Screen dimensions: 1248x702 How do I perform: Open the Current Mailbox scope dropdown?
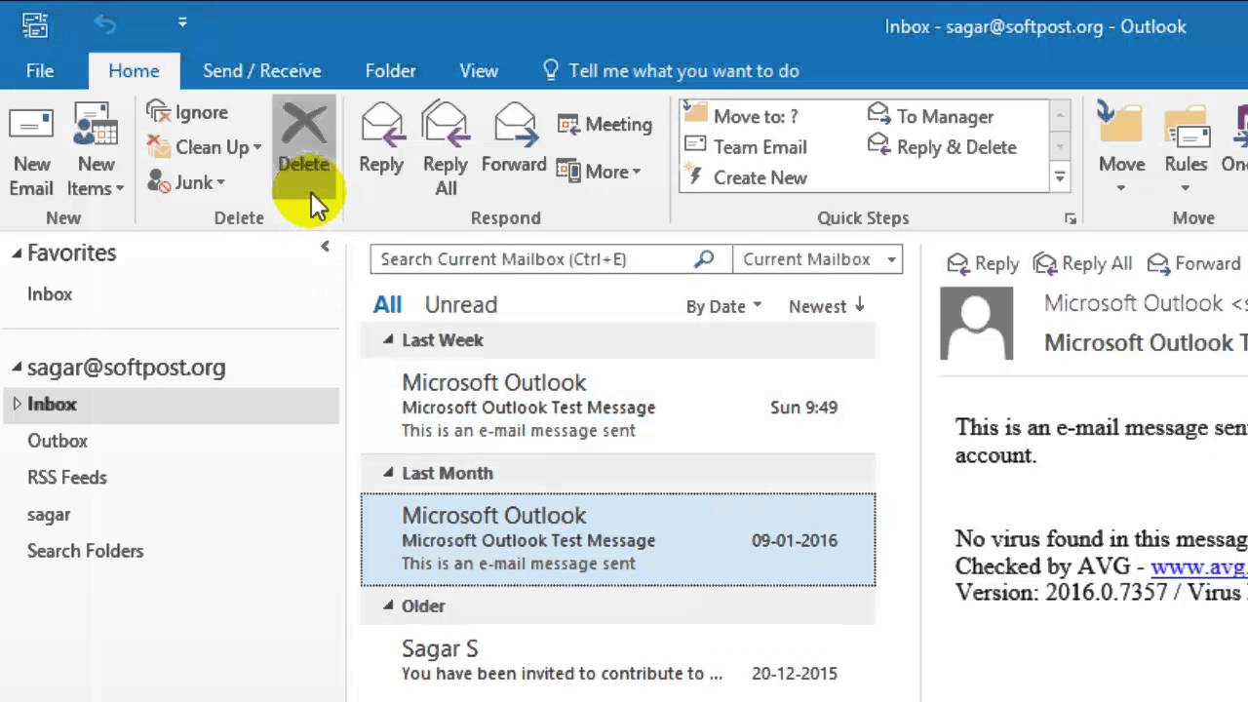click(x=817, y=259)
